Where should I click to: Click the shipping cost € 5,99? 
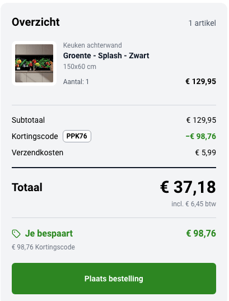205,152
